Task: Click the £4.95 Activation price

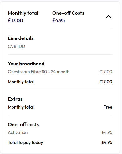Action: pos(107,132)
